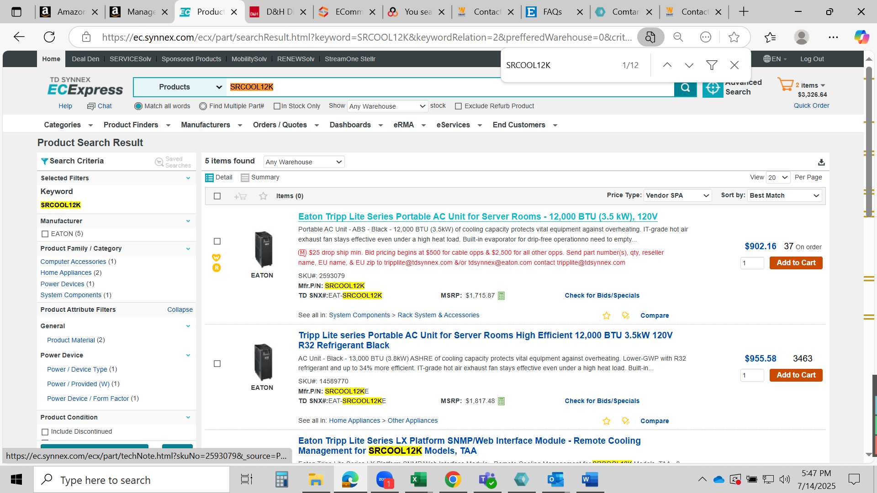The image size is (877, 493).
Task: Go to previous find-on-page match
Action: pyautogui.click(x=667, y=65)
